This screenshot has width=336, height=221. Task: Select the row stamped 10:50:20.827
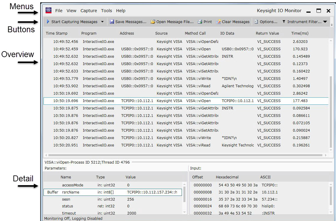186,138
